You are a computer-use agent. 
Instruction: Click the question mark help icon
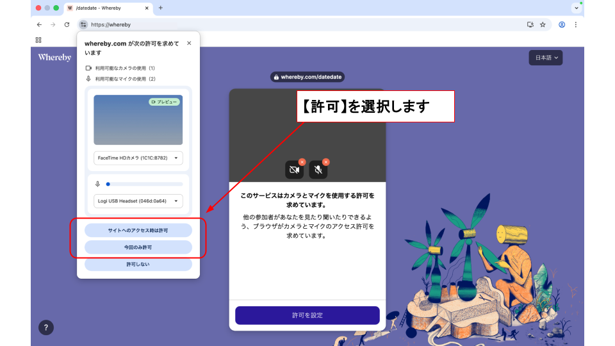[x=45, y=327]
